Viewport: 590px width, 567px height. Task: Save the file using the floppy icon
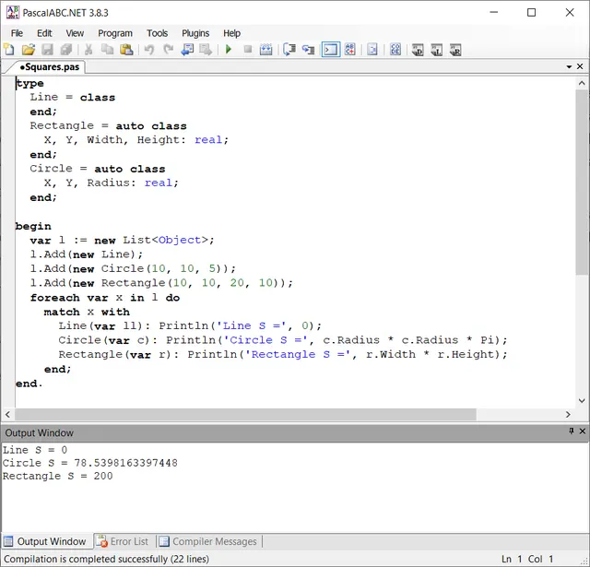[x=47, y=49]
